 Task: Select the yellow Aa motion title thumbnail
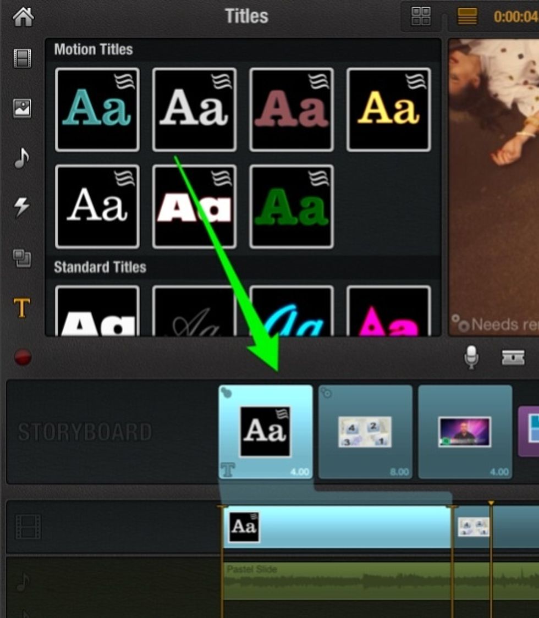[388, 108]
